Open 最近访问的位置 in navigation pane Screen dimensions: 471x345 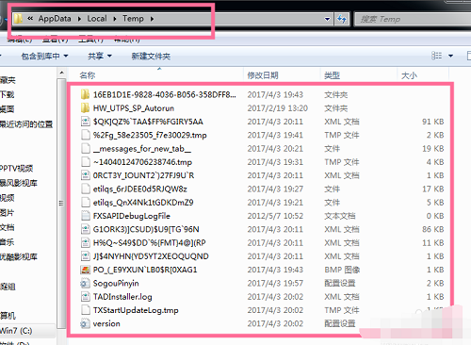26,124
